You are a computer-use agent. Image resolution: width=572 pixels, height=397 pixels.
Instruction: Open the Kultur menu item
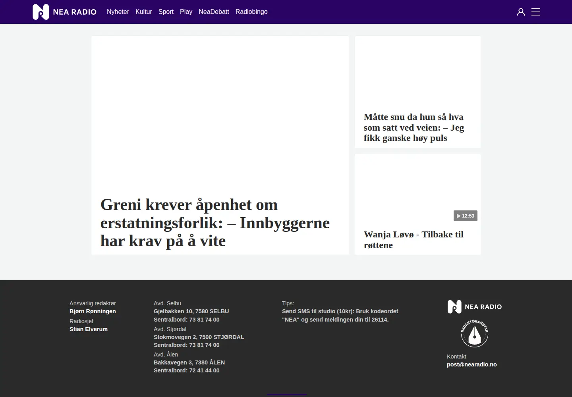click(144, 12)
